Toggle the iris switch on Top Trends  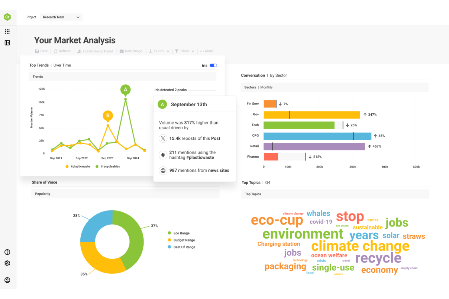(213, 65)
